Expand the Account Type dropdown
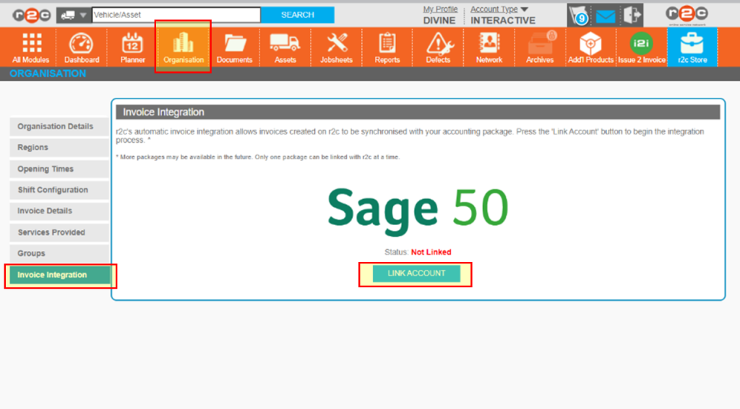 point(499,9)
